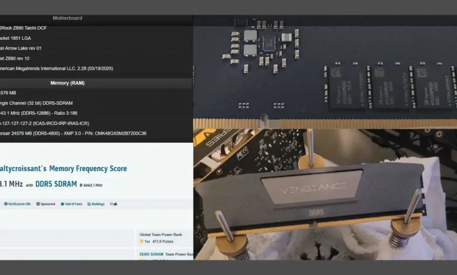Click the 'Memory (RAM)' section header
This screenshot has height=275, width=457.
coord(67,83)
